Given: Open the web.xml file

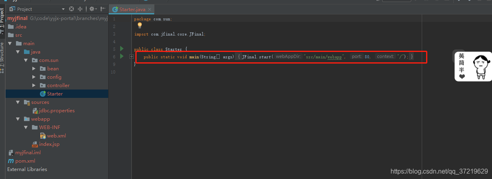Looking at the screenshot, I should 56,135.
